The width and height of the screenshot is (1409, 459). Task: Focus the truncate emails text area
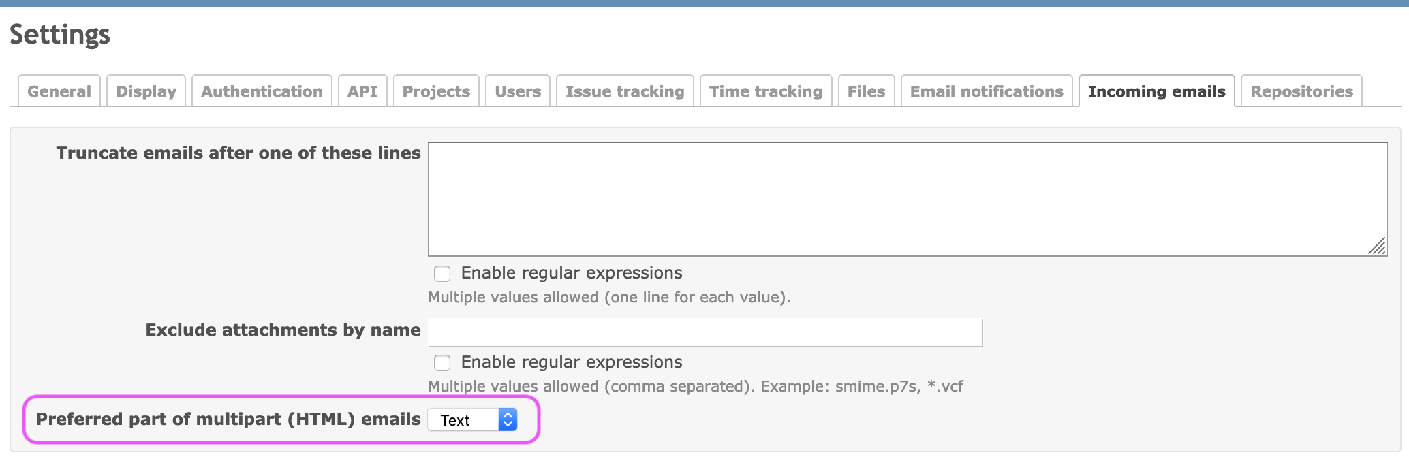[x=908, y=199]
